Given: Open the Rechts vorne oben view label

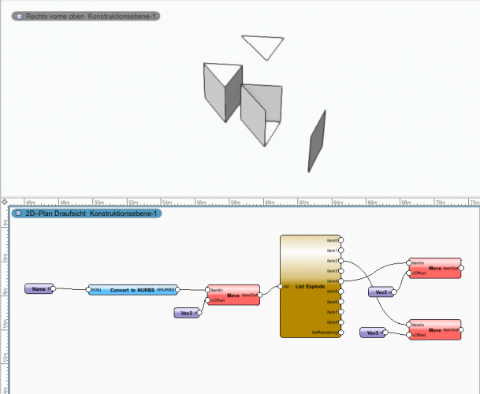Looking at the screenshot, I should [x=87, y=16].
